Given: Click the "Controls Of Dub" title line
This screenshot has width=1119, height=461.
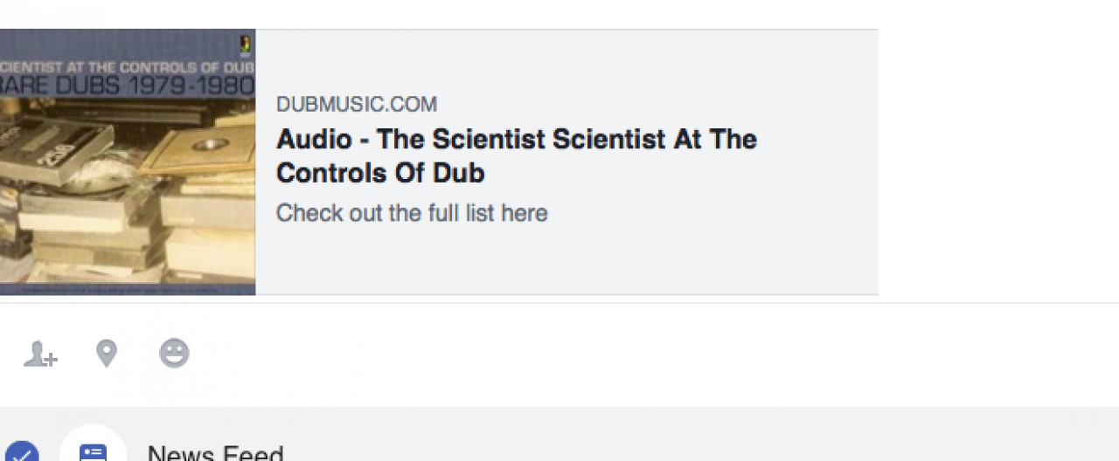Looking at the screenshot, I should tap(379, 173).
